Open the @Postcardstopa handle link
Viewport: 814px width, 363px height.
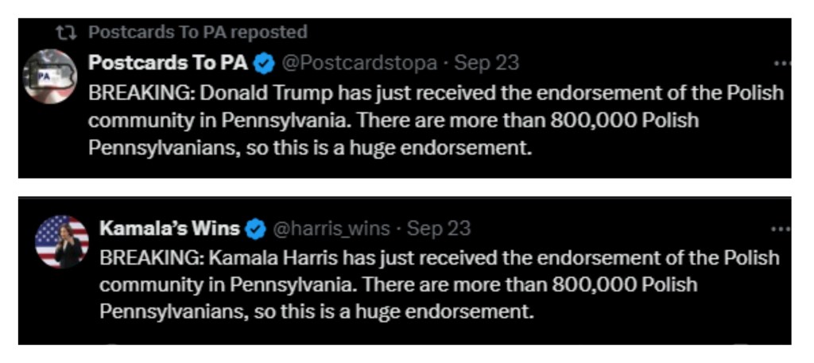point(359,63)
